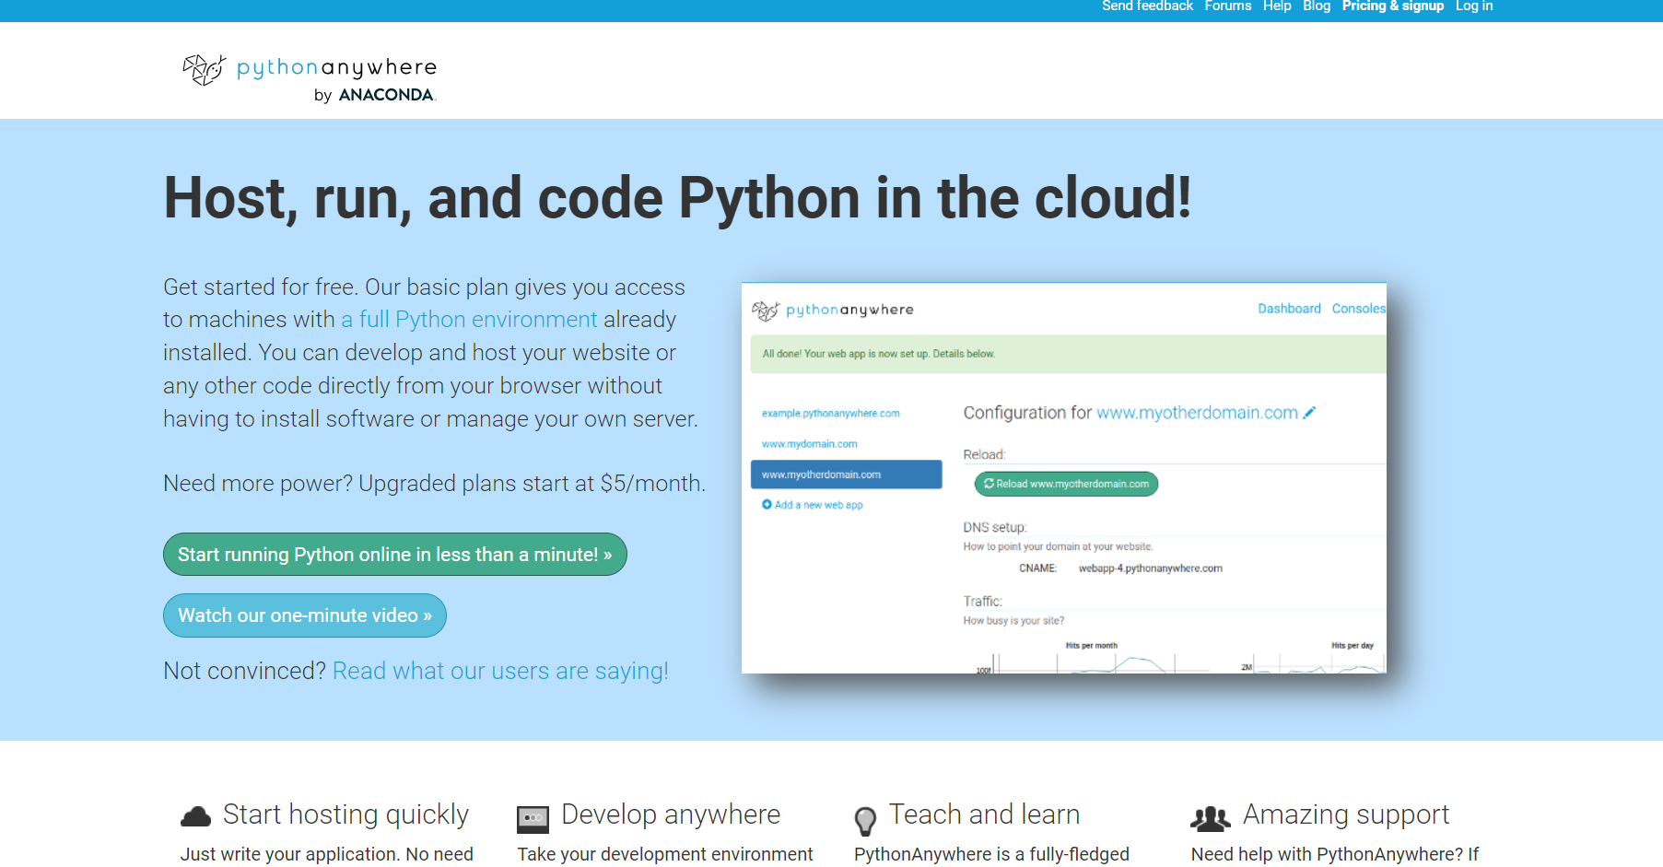Viewport: 1663px width, 867px height.
Task: Open the full Python environment link
Action: [469, 320]
